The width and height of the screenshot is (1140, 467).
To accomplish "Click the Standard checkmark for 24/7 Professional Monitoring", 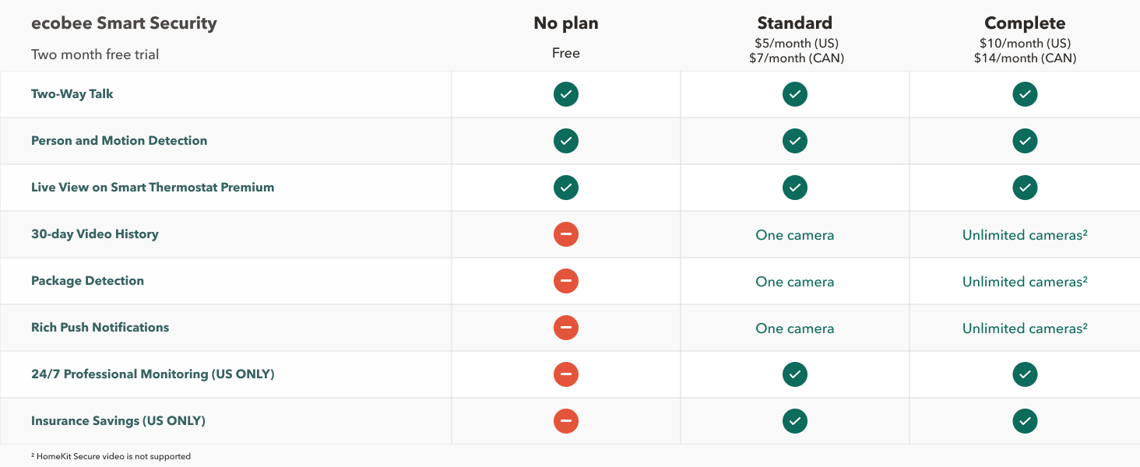I will pyautogui.click(x=795, y=374).
